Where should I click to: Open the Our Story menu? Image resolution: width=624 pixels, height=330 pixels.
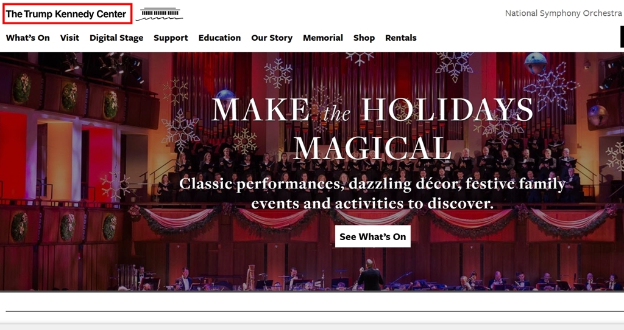pos(272,38)
